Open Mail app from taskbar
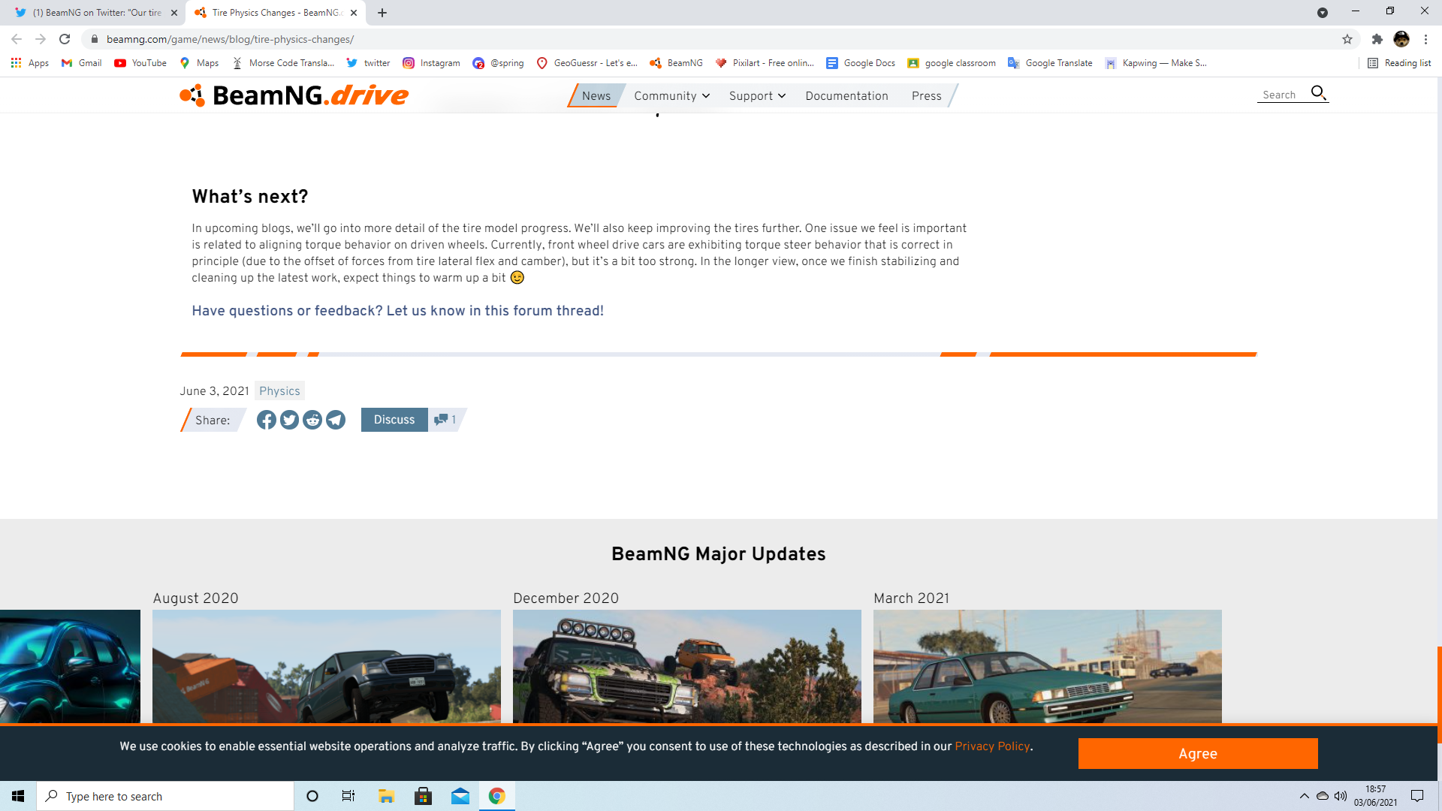This screenshot has width=1442, height=811. coord(460,796)
